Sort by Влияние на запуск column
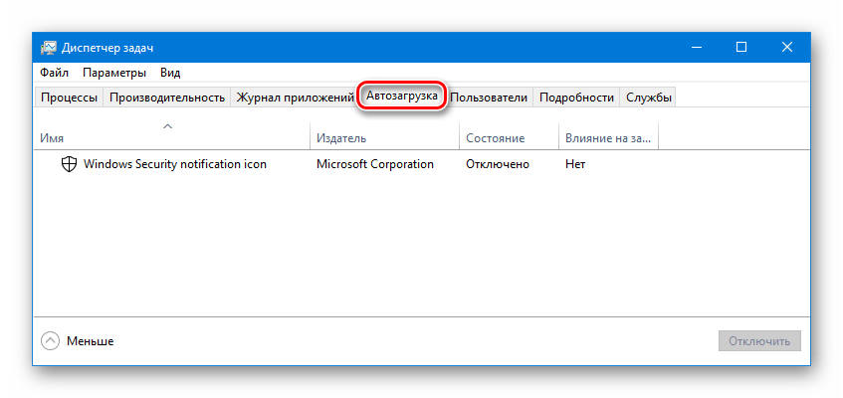Viewport: 843px width, 398px height. [608, 135]
